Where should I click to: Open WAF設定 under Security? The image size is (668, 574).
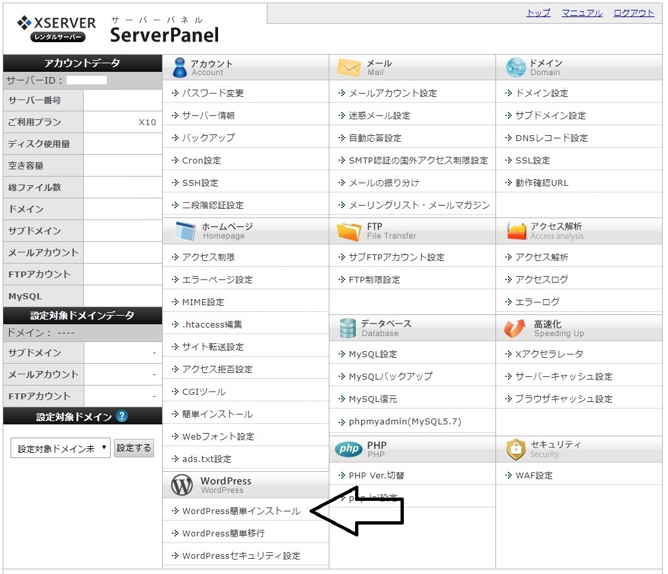point(534,475)
